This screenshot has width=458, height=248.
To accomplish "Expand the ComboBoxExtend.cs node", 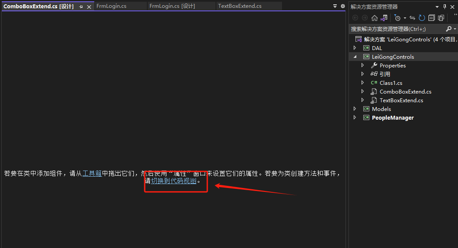I will [362, 91].
